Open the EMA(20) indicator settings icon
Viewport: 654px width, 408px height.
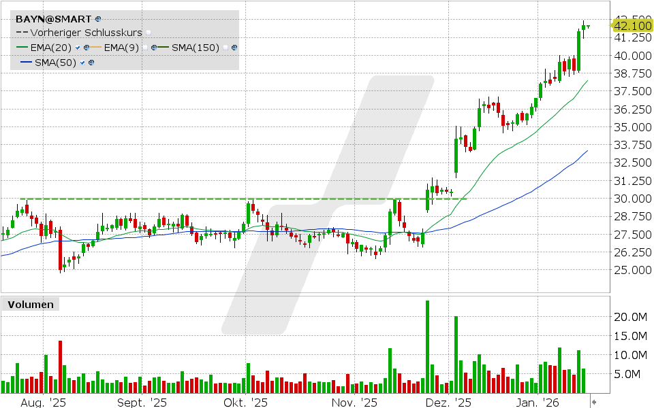click(87, 48)
